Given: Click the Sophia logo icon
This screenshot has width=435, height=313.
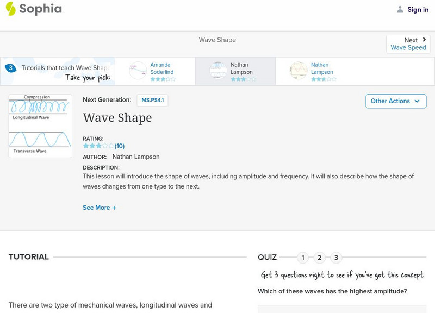Looking at the screenshot, I should 11,9.
